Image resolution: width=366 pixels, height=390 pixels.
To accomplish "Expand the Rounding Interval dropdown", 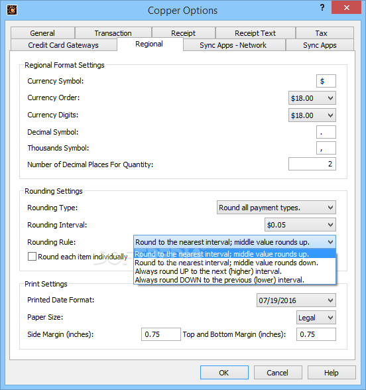I will tap(300, 225).
